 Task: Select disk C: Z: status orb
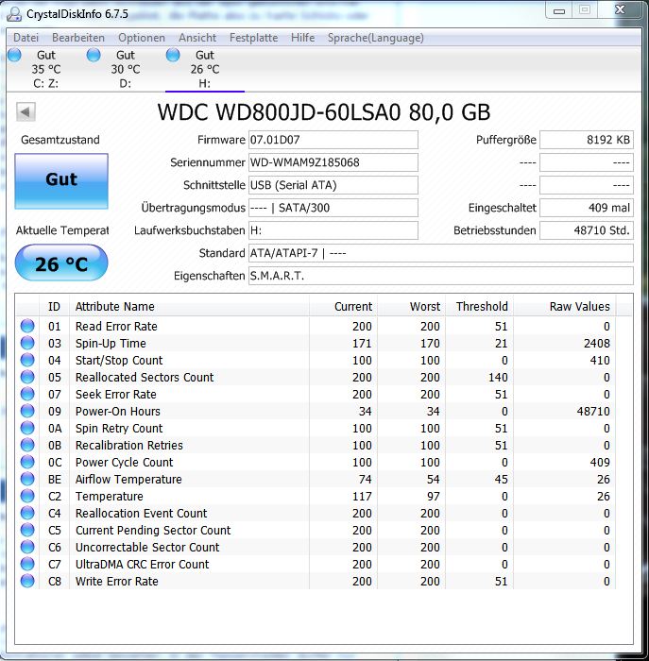pyautogui.click(x=14, y=55)
